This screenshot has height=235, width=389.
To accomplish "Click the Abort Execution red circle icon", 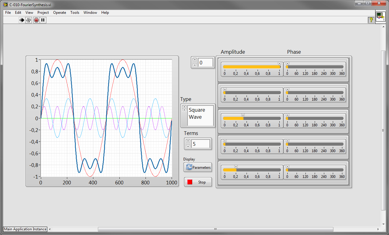I will point(36,20).
